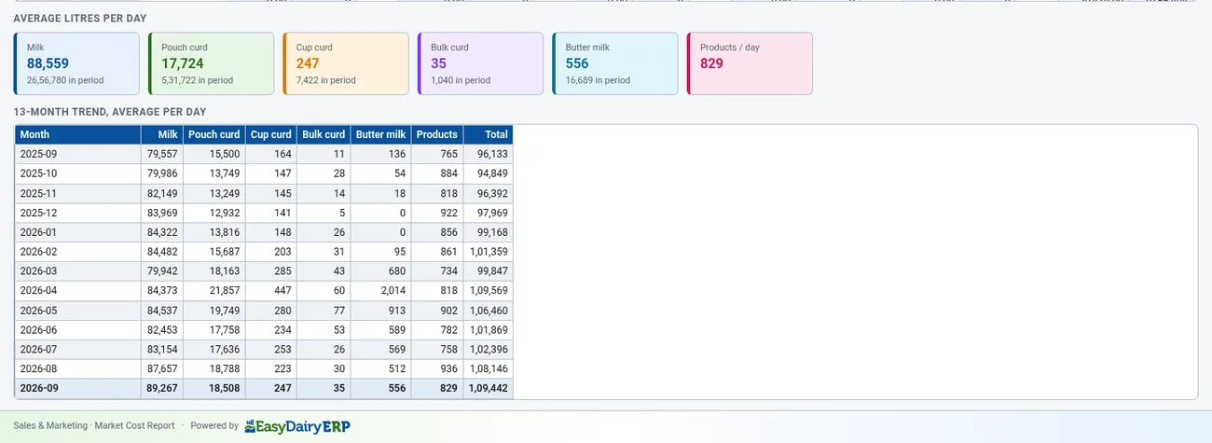Select the Cup curd average card
Viewport: 1212px width, 443px height.
[x=346, y=63]
